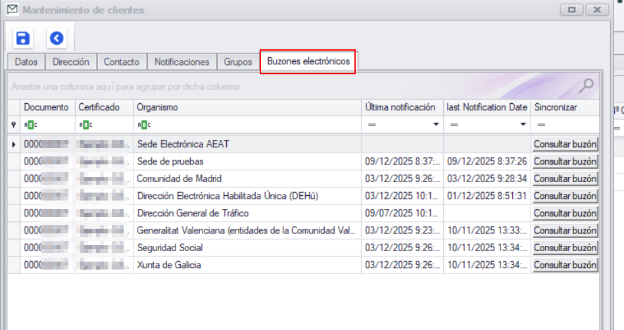Click the blue back arrow icon
624x330 pixels.
pos(57,39)
